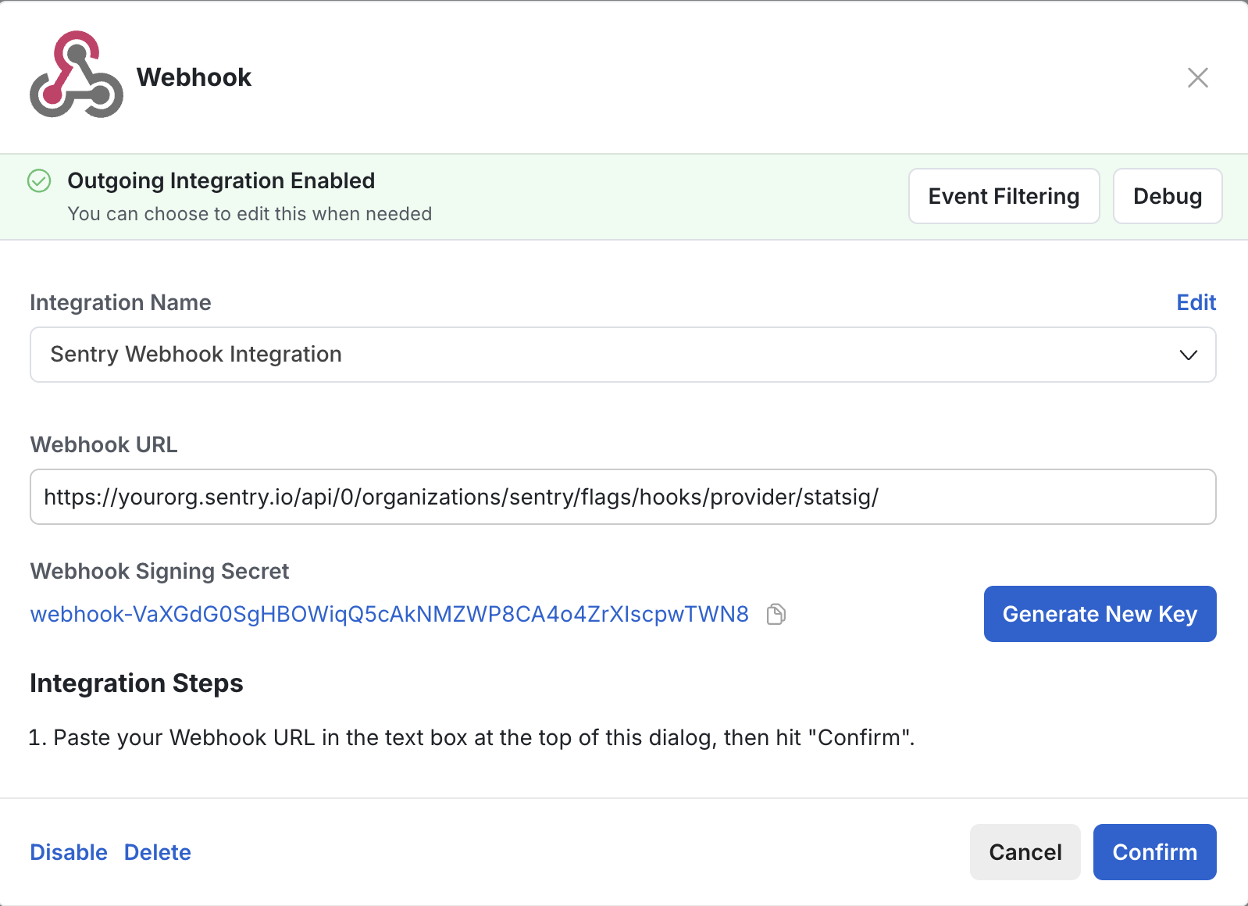Click the Edit link for Integration Name
The image size is (1248, 906).
click(x=1196, y=302)
